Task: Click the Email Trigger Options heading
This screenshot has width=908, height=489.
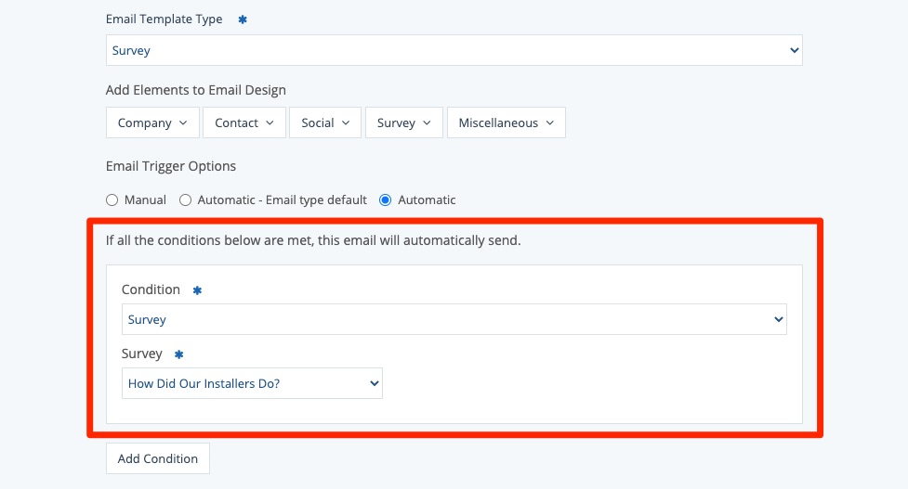Action: (x=171, y=166)
